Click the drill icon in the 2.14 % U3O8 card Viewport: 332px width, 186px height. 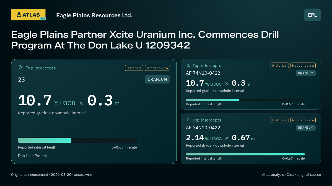(188, 120)
